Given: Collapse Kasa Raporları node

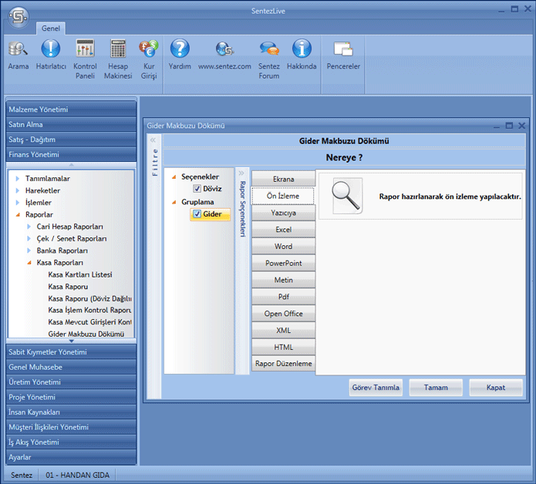Looking at the screenshot, I should [29, 263].
